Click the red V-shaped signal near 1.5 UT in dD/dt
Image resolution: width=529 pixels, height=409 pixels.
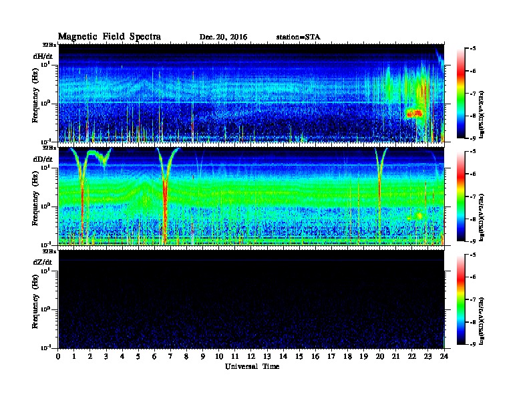click(x=82, y=196)
